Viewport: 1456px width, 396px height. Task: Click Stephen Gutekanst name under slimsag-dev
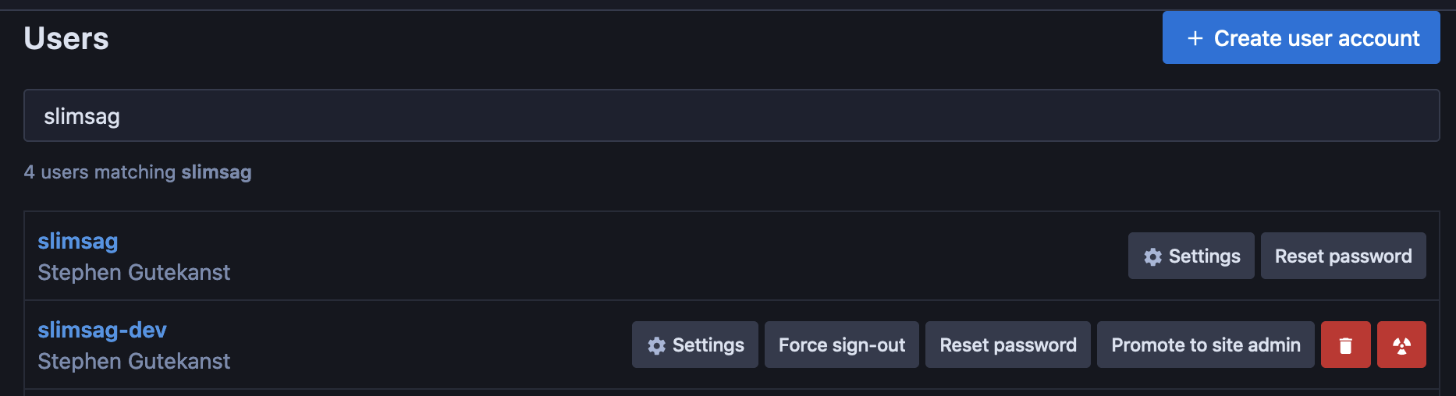point(133,362)
